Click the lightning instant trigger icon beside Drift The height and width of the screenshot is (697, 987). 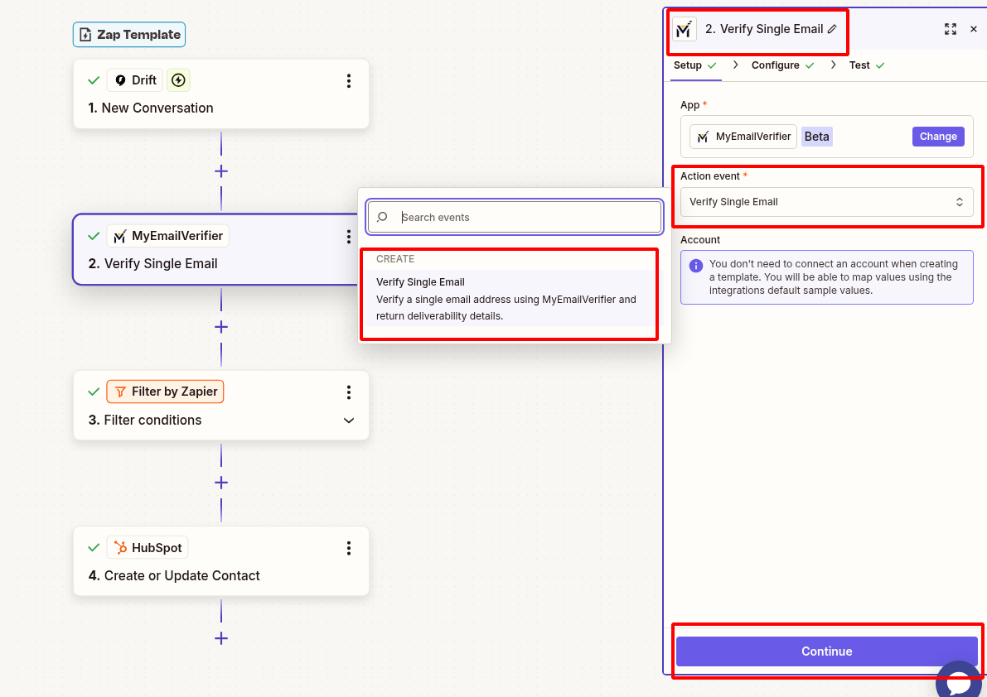178,79
